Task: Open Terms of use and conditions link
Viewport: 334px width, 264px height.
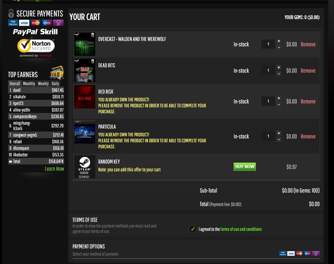Action: pyautogui.click(x=241, y=229)
